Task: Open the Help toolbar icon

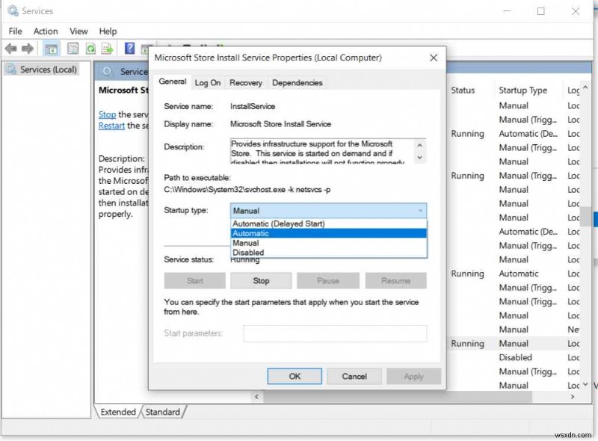Action: pyautogui.click(x=129, y=48)
